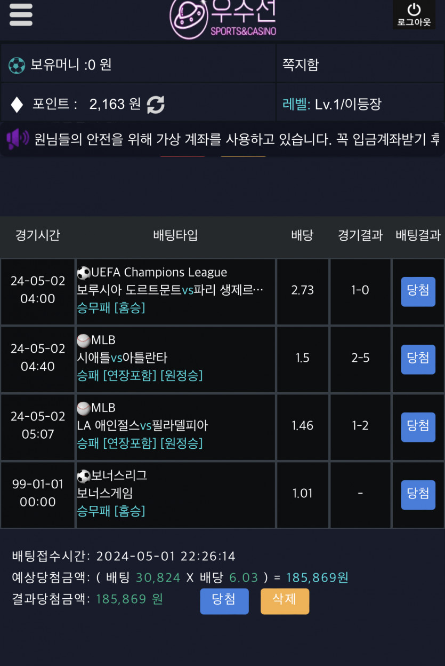The width and height of the screenshot is (445, 666).
Task: Click the 당첨 badge for the Dortmund match
Action: coord(418,291)
